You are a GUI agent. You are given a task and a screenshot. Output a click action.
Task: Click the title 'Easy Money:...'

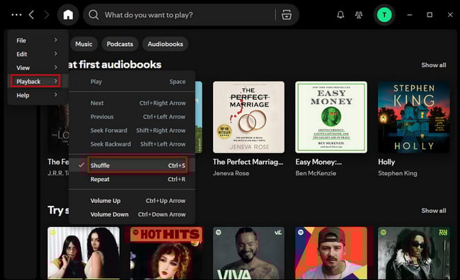(x=318, y=162)
